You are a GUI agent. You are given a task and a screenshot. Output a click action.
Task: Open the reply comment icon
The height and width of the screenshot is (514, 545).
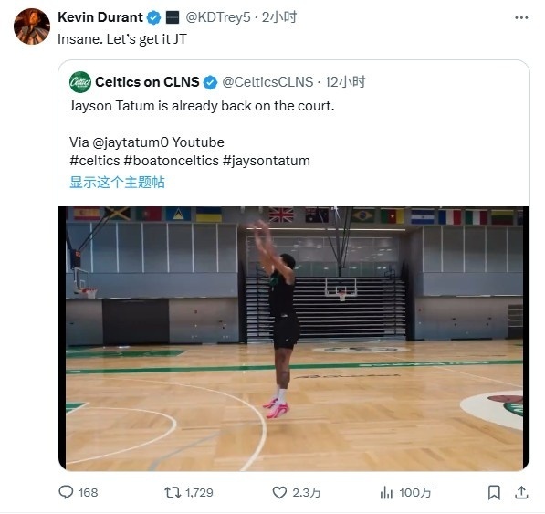point(66,492)
